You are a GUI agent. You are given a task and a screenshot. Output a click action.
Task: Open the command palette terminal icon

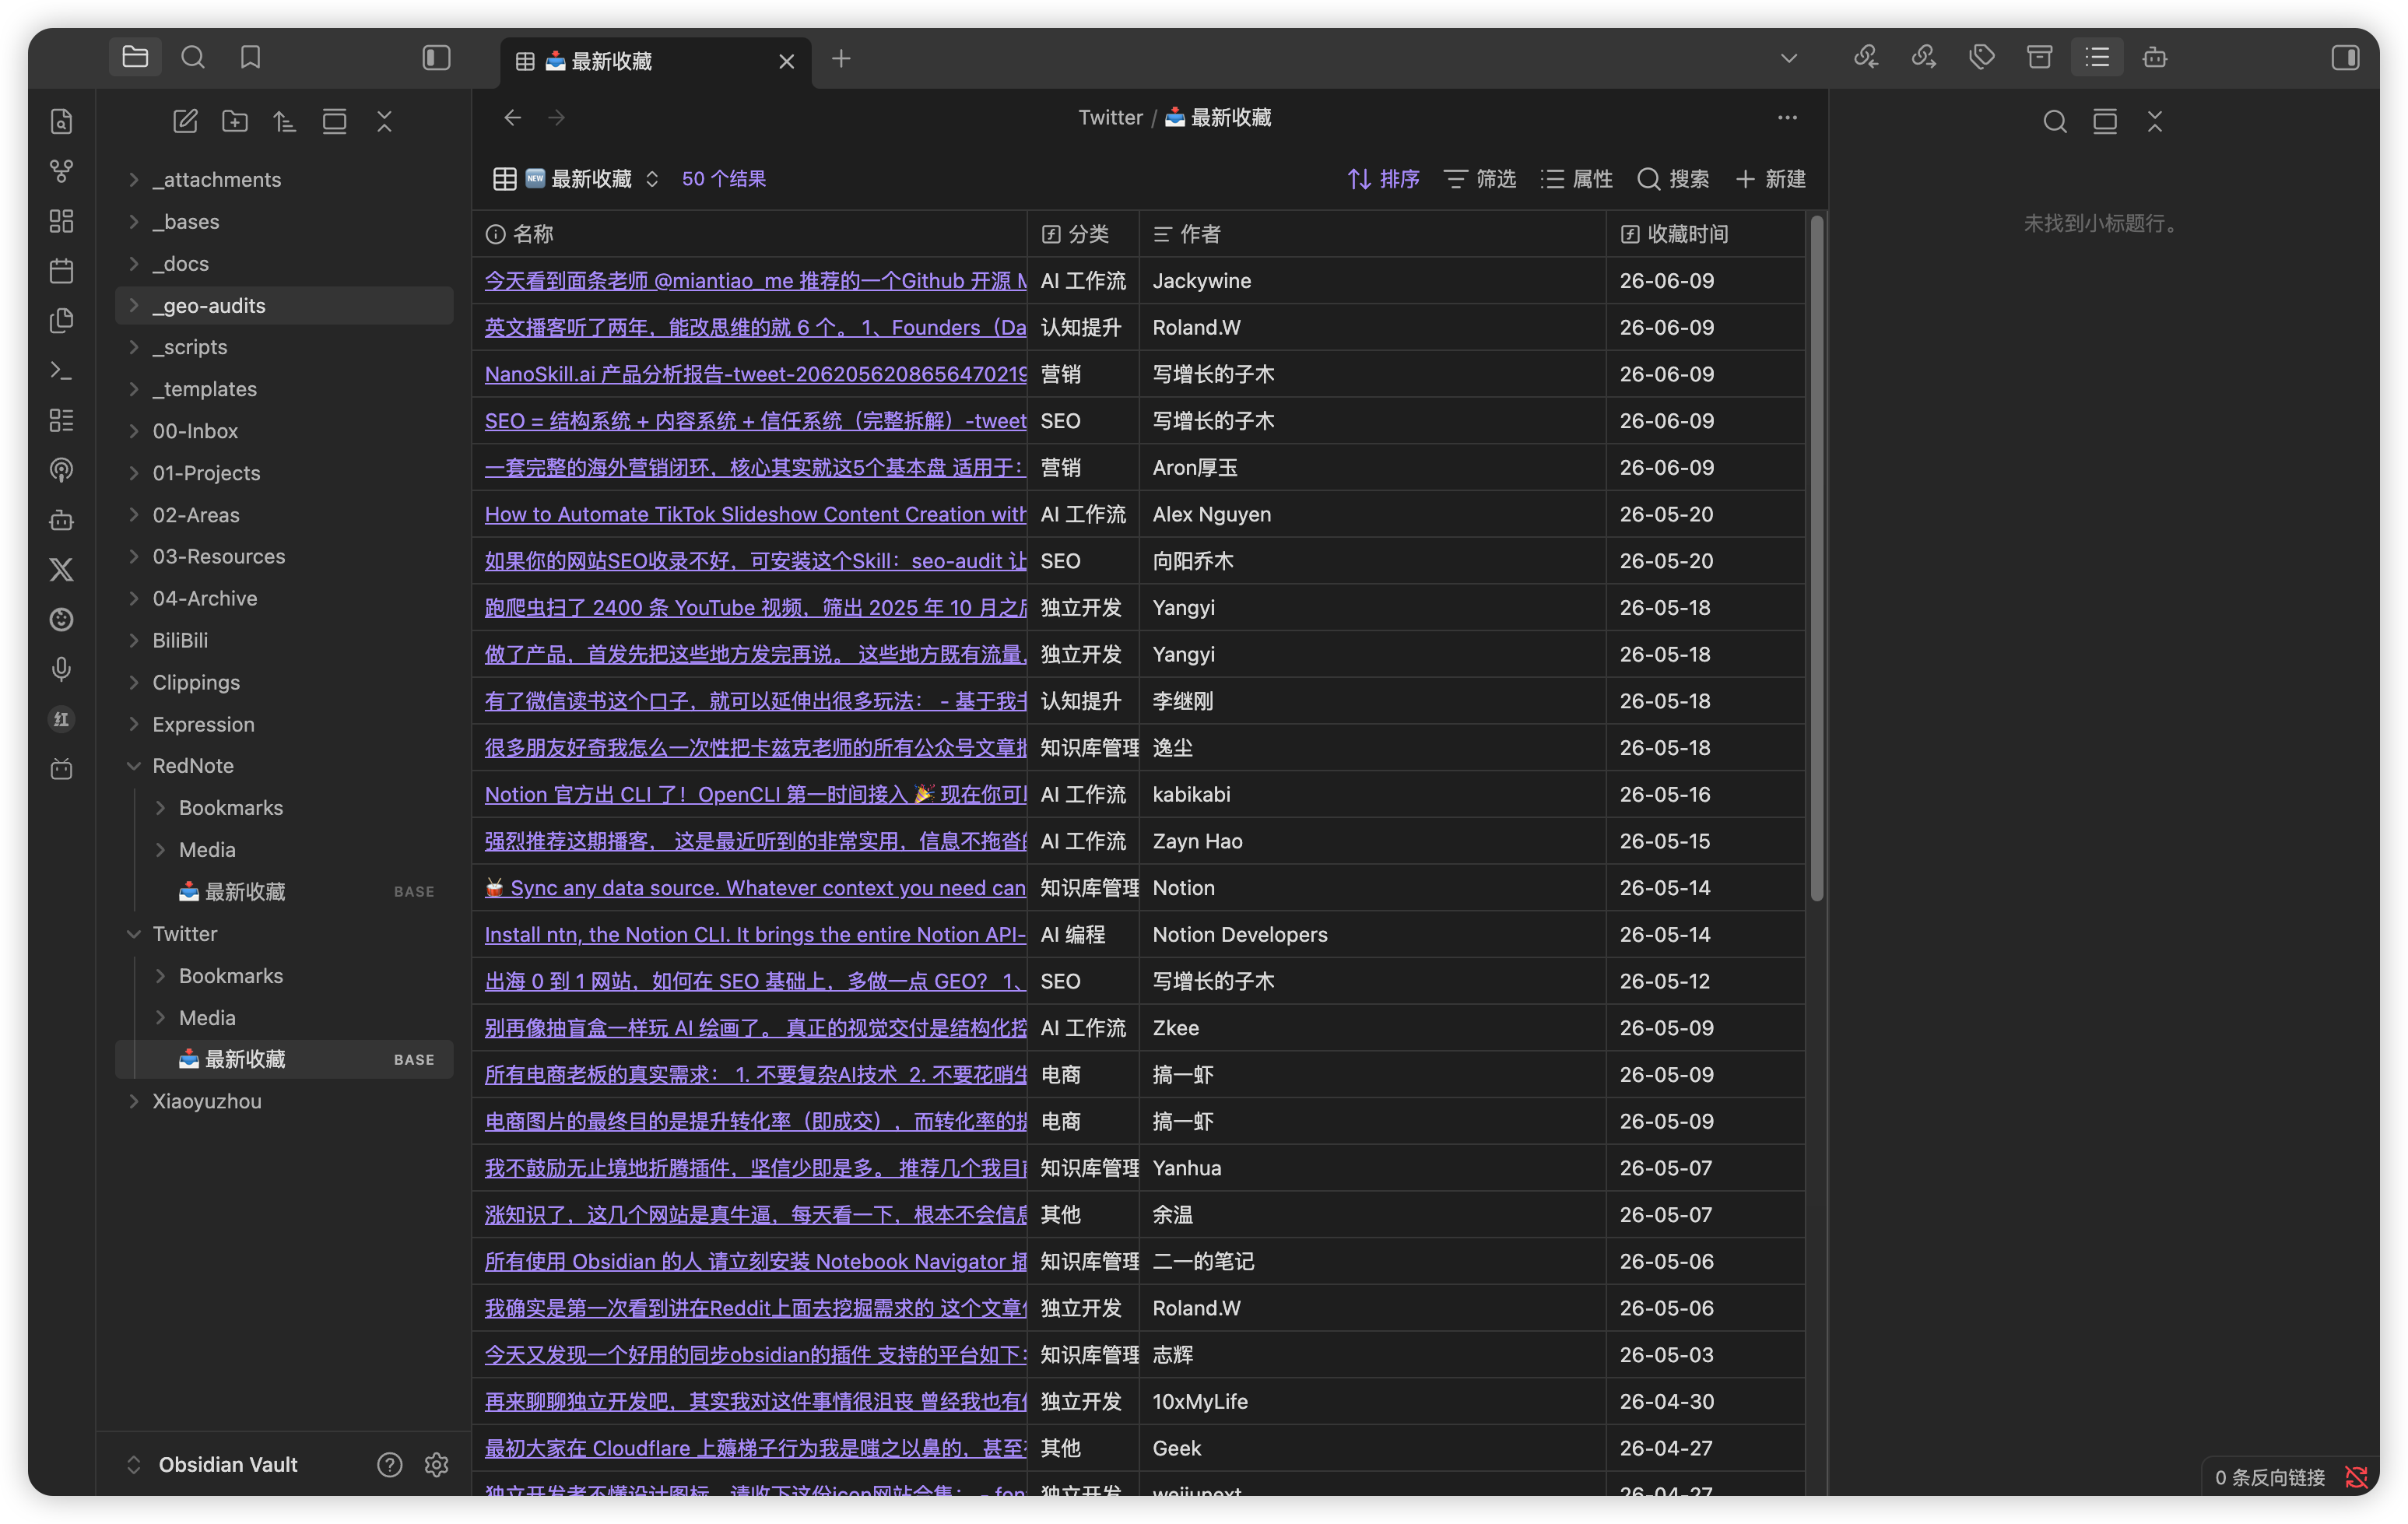click(62, 371)
